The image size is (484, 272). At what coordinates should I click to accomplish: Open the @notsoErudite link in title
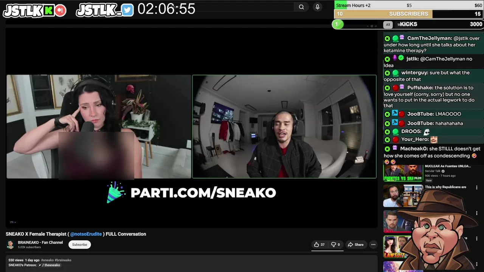[x=86, y=234]
